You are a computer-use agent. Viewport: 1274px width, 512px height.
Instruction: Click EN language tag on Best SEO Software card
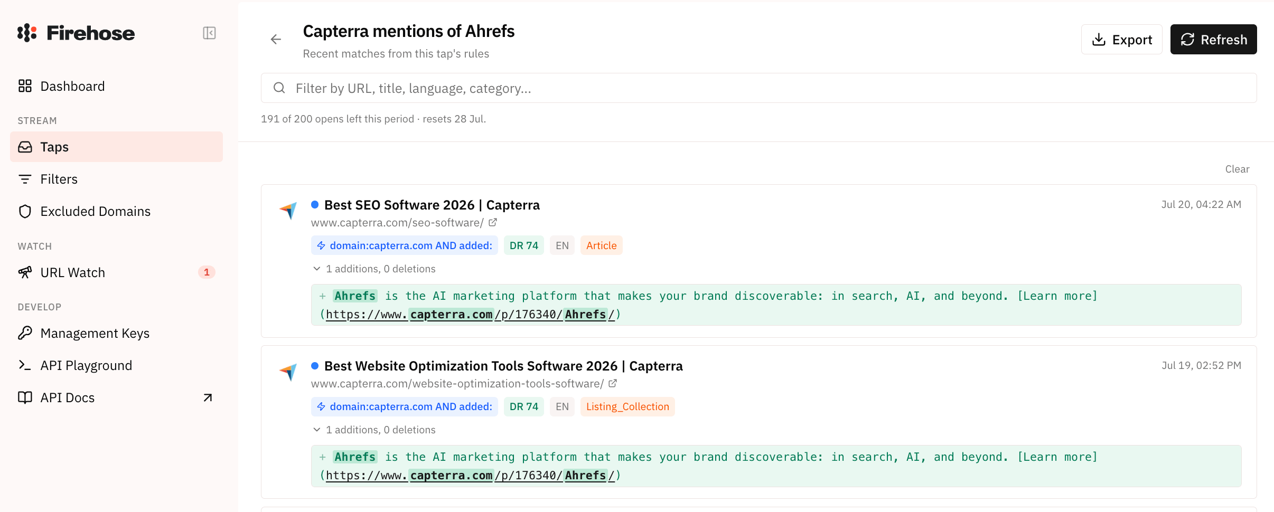[562, 245]
